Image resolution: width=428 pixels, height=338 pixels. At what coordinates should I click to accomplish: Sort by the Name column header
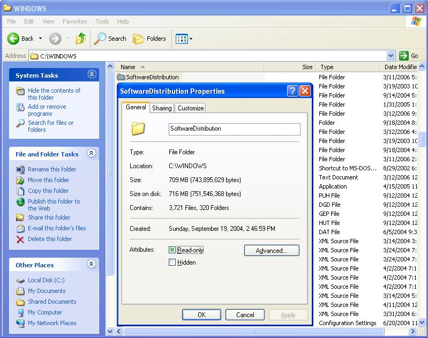pos(189,67)
